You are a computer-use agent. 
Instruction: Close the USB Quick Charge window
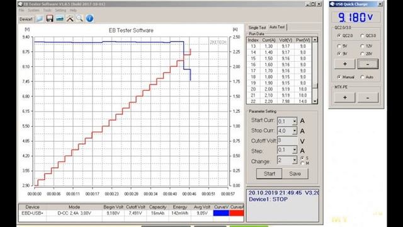tap(380, 4)
